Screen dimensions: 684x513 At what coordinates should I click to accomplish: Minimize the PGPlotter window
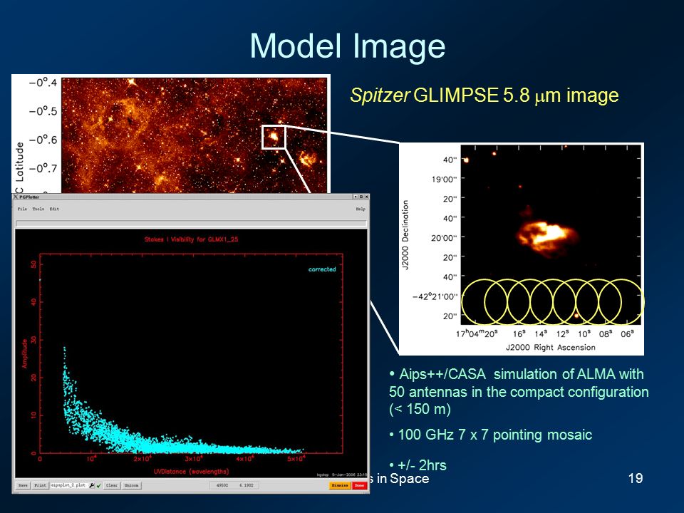[x=356, y=197]
